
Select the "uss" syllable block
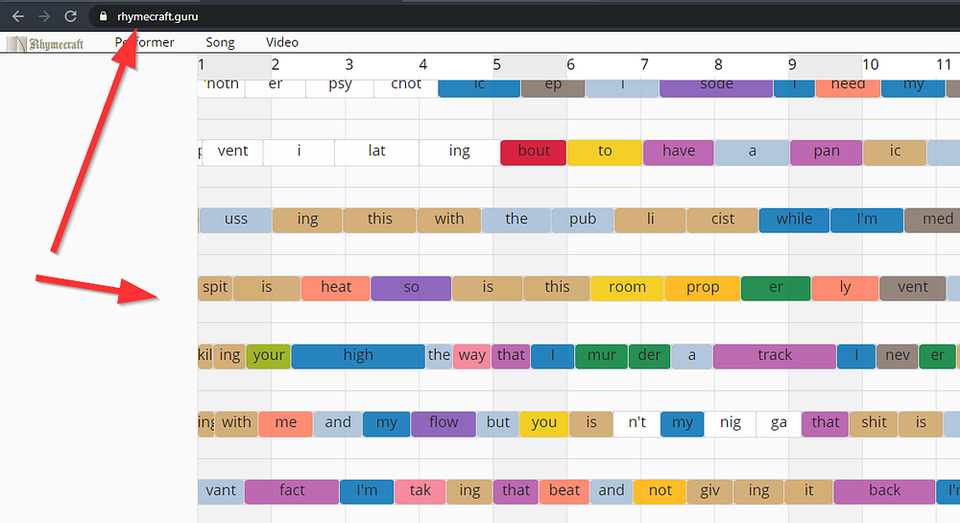pyautogui.click(x=236, y=220)
